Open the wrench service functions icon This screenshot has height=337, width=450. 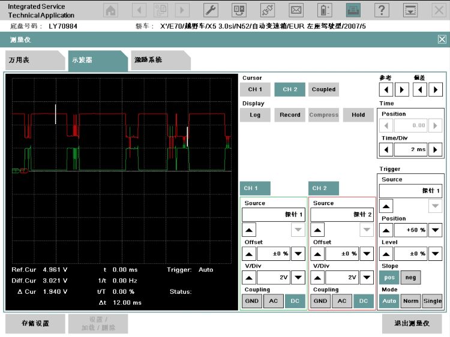click(211, 10)
